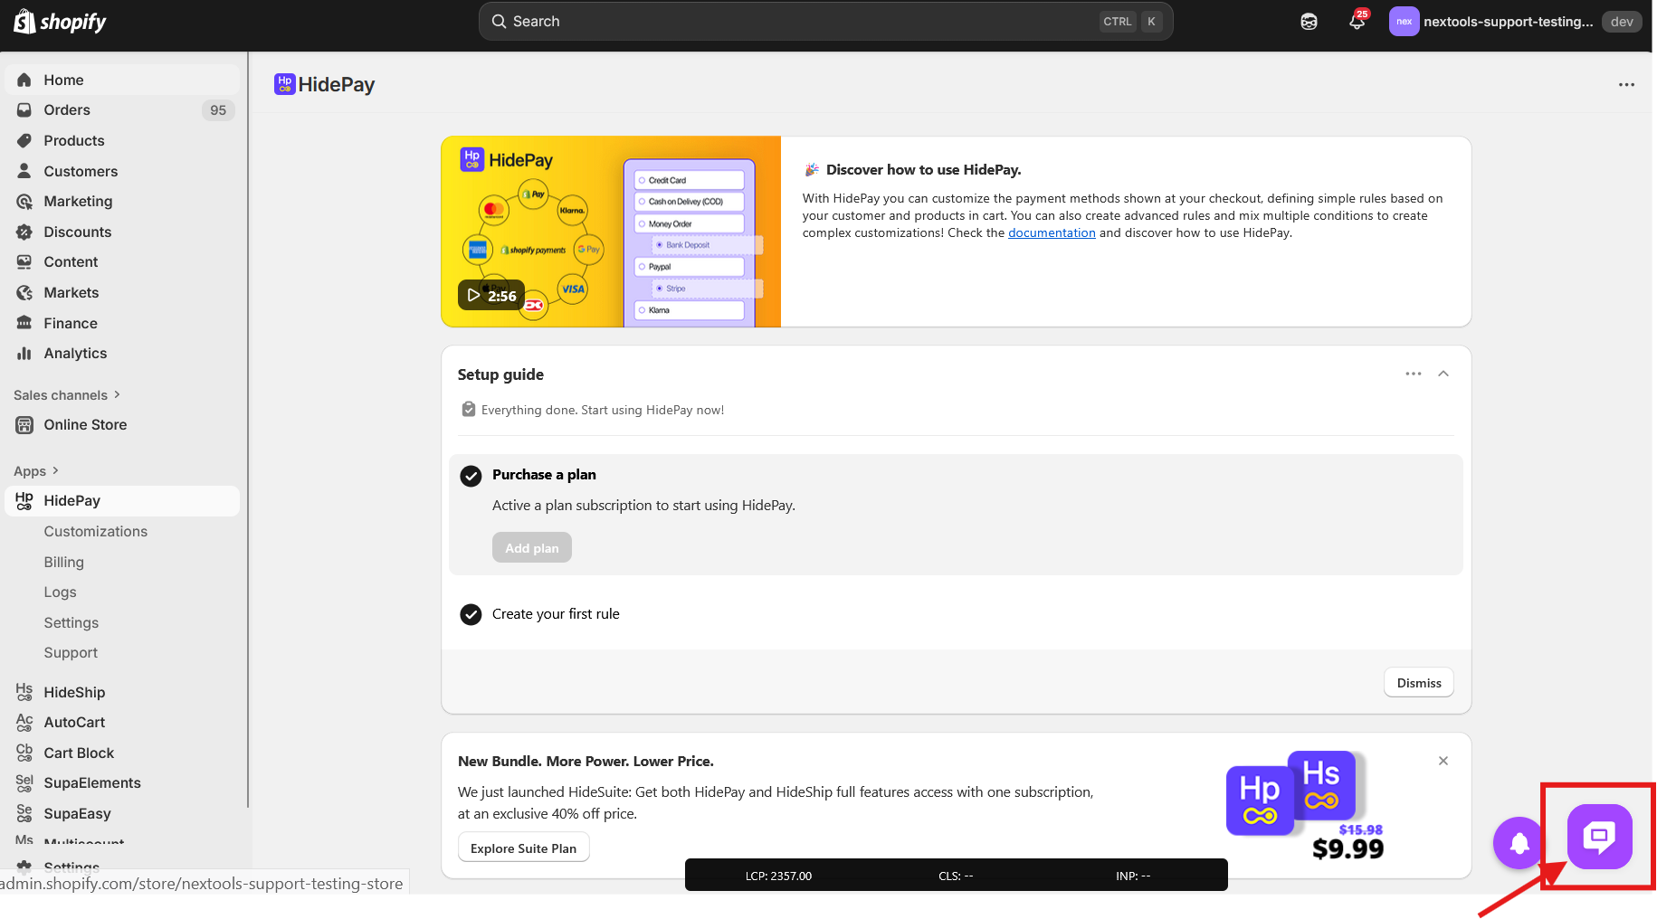Image resolution: width=1657 pixels, height=919 pixels.
Task: Click the clipboard icon beside Everything done
Action: pyautogui.click(x=469, y=410)
